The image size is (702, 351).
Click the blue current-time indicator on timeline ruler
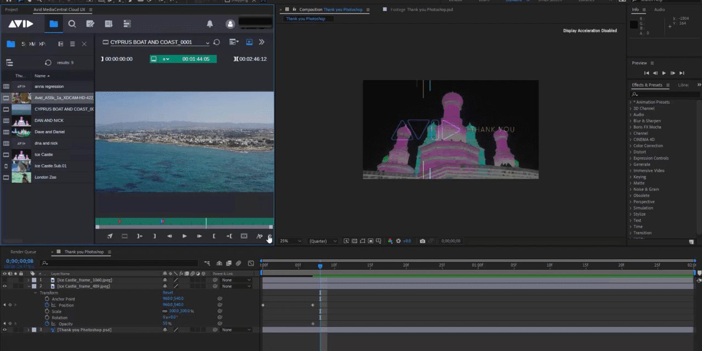320,266
